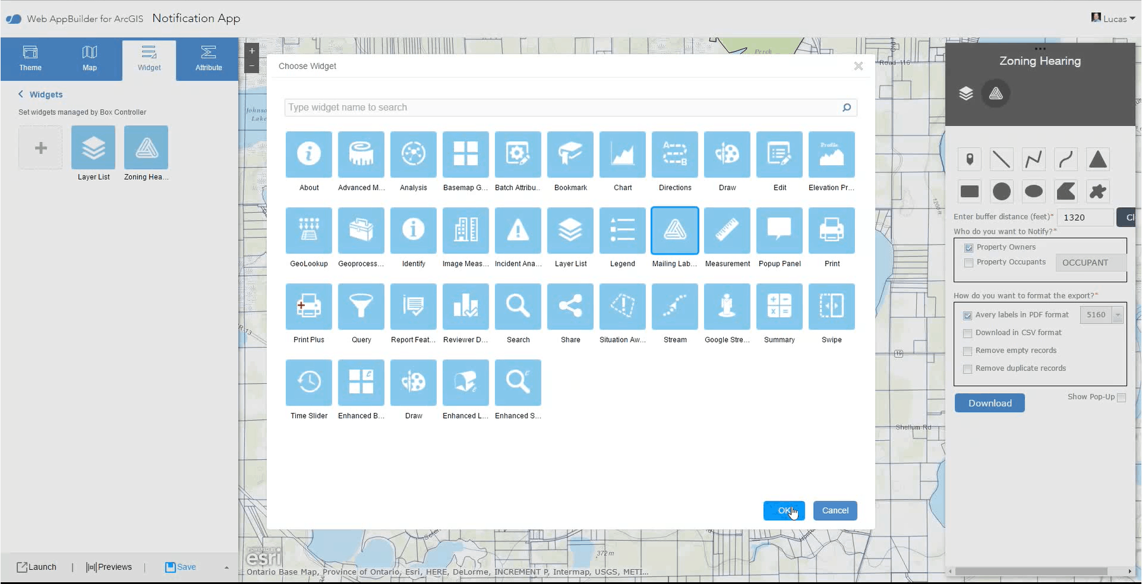Click the triangle draw tool
This screenshot has width=1142, height=584.
pyautogui.click(x=1098, y=160)
